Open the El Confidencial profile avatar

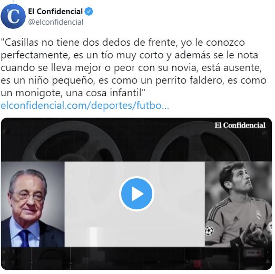13,16
